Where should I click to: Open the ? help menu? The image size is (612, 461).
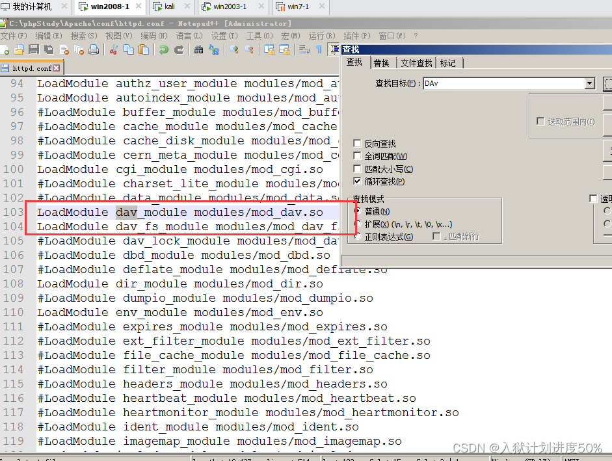[x=416, y=36]
